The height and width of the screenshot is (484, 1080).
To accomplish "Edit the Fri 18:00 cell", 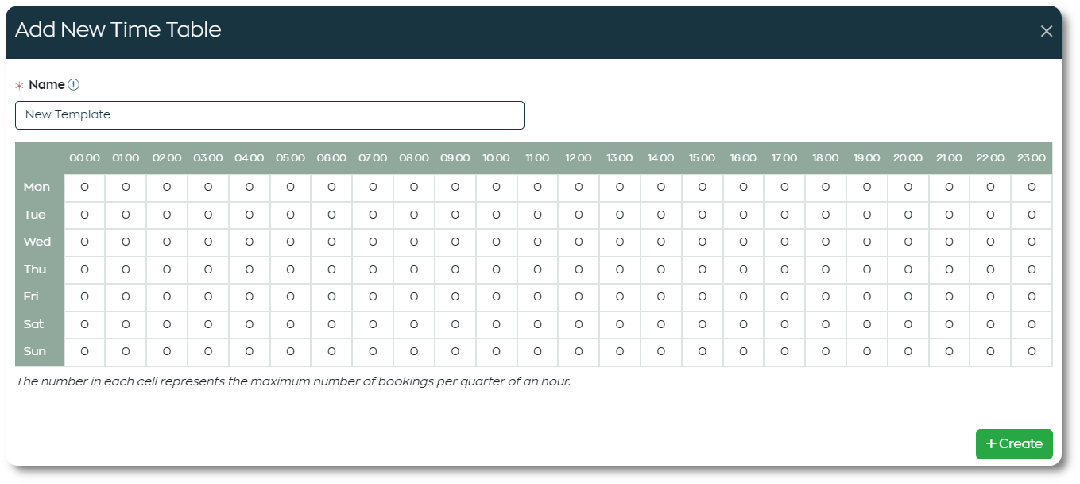I will [x=826, y=296].
